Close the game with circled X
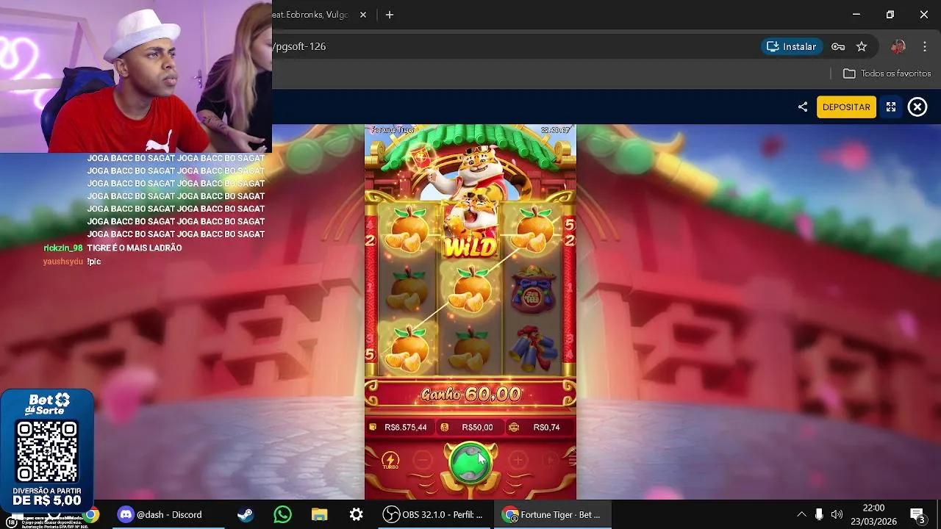The width and height of the screenshot is (941, 529). pyautogui.click(x=917, y=107)
